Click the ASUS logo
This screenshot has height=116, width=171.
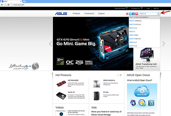tap(61, 14)
